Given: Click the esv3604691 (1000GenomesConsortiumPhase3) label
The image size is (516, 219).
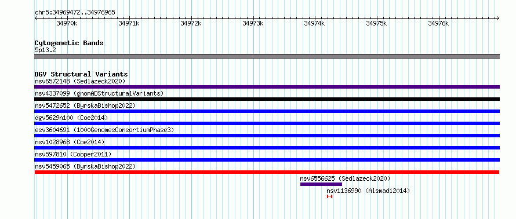Looking at the screenshot, I should 104,130.
